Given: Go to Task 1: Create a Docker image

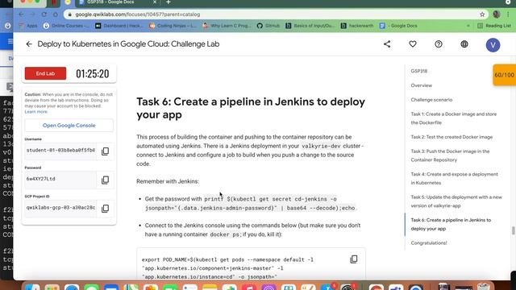Looking at the screenshot, I should [453, 118].
